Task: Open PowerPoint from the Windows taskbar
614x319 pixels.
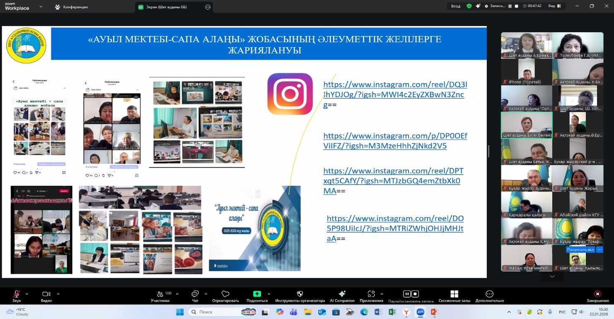Action: [434, 312]
